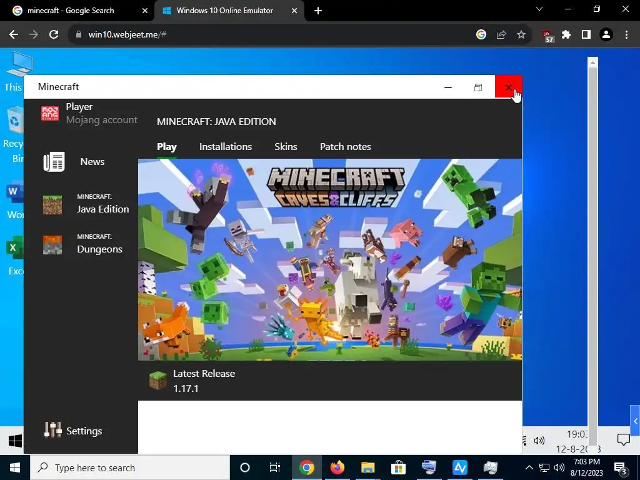640x480 pixels.
Task: Click the network icon in the system tray
Action: coord(544,467)
